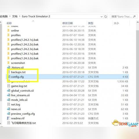
Task: Click the profiles(1.24.2.3s).bak folder icon
Action: pyautogui.click(x=8, y=49)
